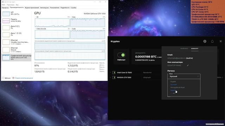
Task: Click the CPU Package: 61°C overlay line
Action: tap(200, 7)
